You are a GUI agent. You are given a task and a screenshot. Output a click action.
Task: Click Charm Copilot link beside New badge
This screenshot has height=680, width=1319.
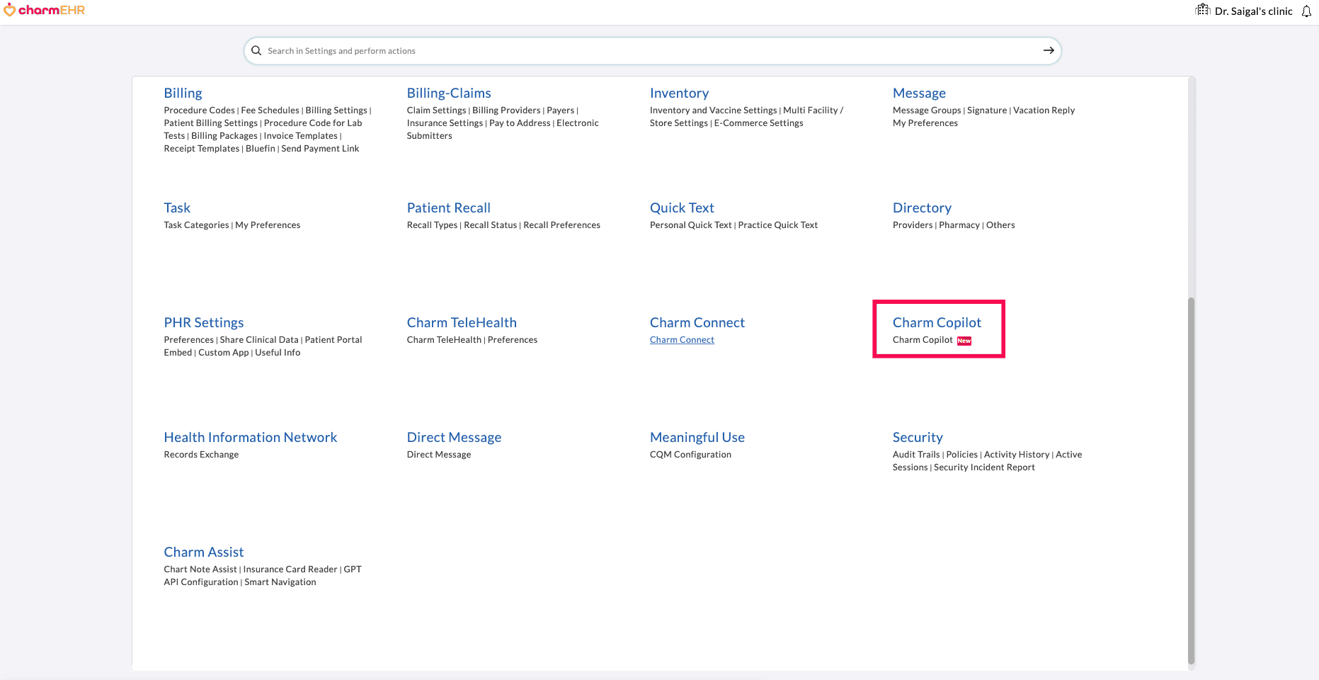(923, 339)
